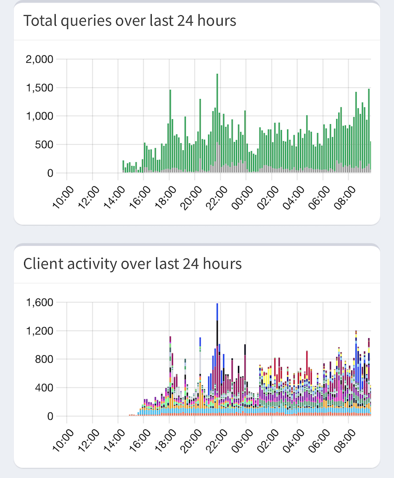Screen dimensions: 394x478
Task: Click the tall green bar at 18:00 in Total queries
Action: pyautogui.click(x=170, y=131)
